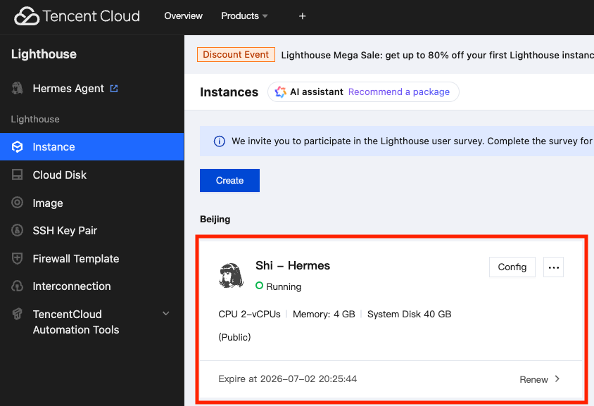The image size is (594, 406).
Task: Open the Image section
Action: coord(48,203)
